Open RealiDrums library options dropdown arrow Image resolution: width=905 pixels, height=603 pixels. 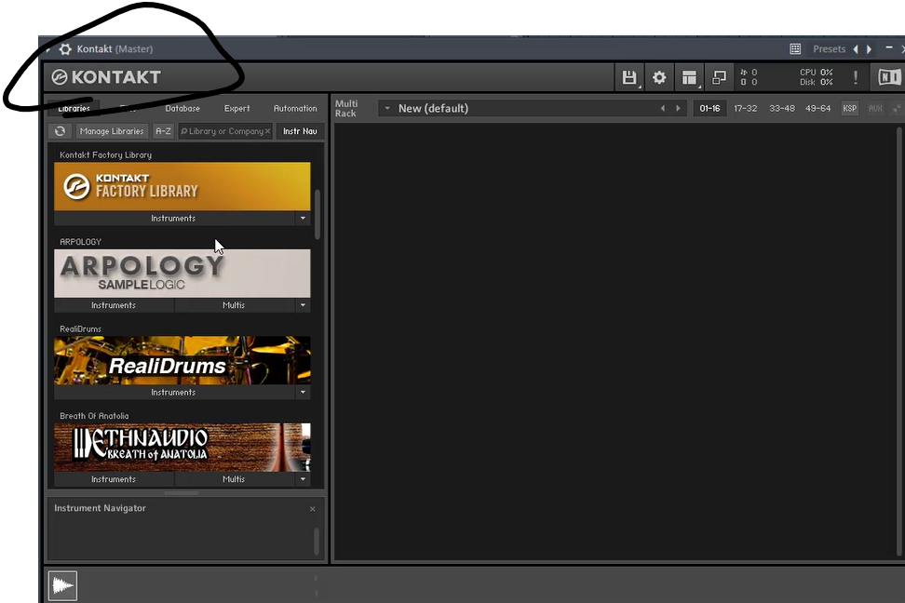point(303,393)
